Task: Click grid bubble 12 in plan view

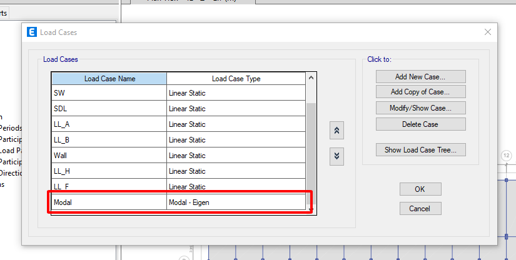Action: (506, 155)
